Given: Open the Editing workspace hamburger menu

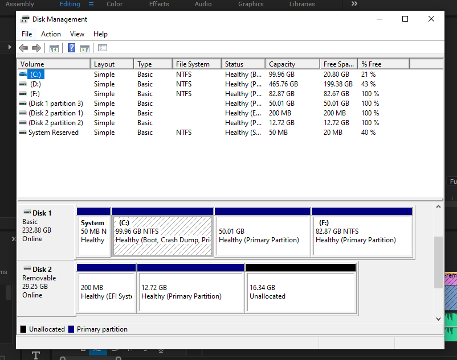Looking at the screenshot, I should [x=91, y=4].
